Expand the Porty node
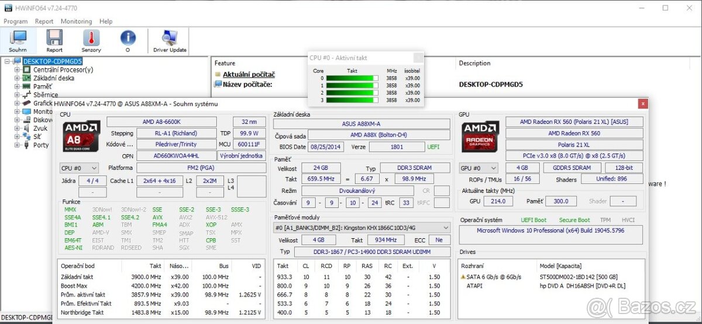702x324 pixels. coord(17,145)
